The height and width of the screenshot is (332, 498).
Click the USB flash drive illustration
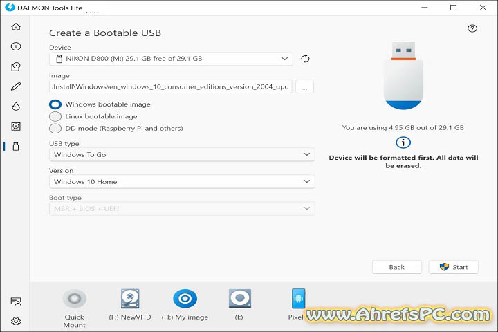(403, 75)
